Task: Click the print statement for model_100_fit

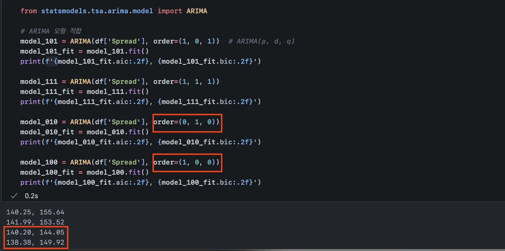Action: (140, 182)
